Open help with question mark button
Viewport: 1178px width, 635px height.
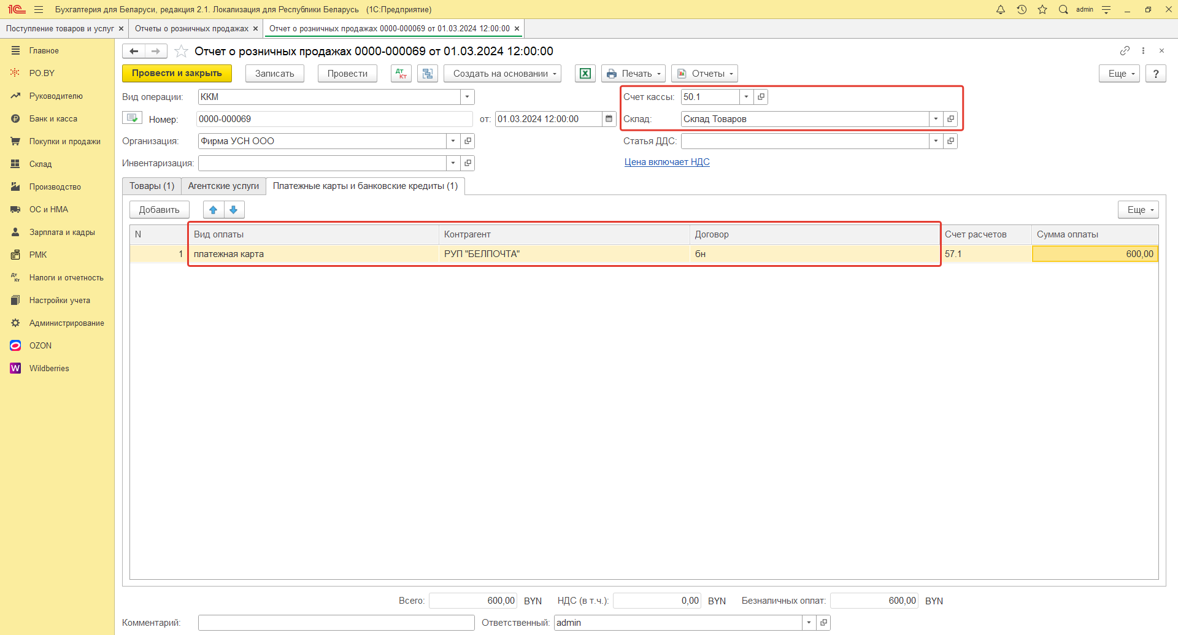(x=1156, y=74)
